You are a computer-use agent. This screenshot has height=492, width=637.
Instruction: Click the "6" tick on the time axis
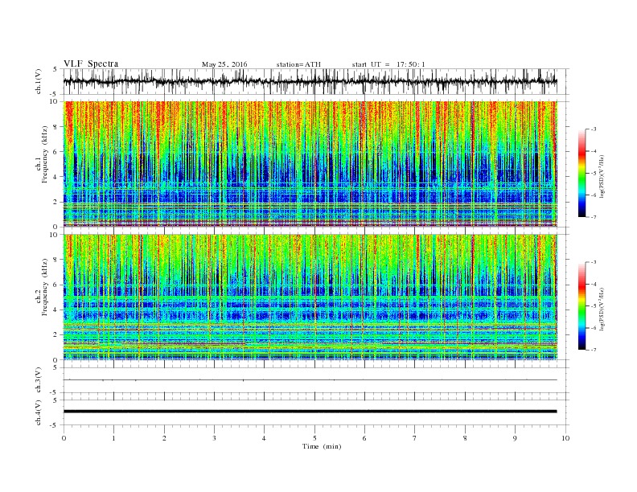pos(364,438)
